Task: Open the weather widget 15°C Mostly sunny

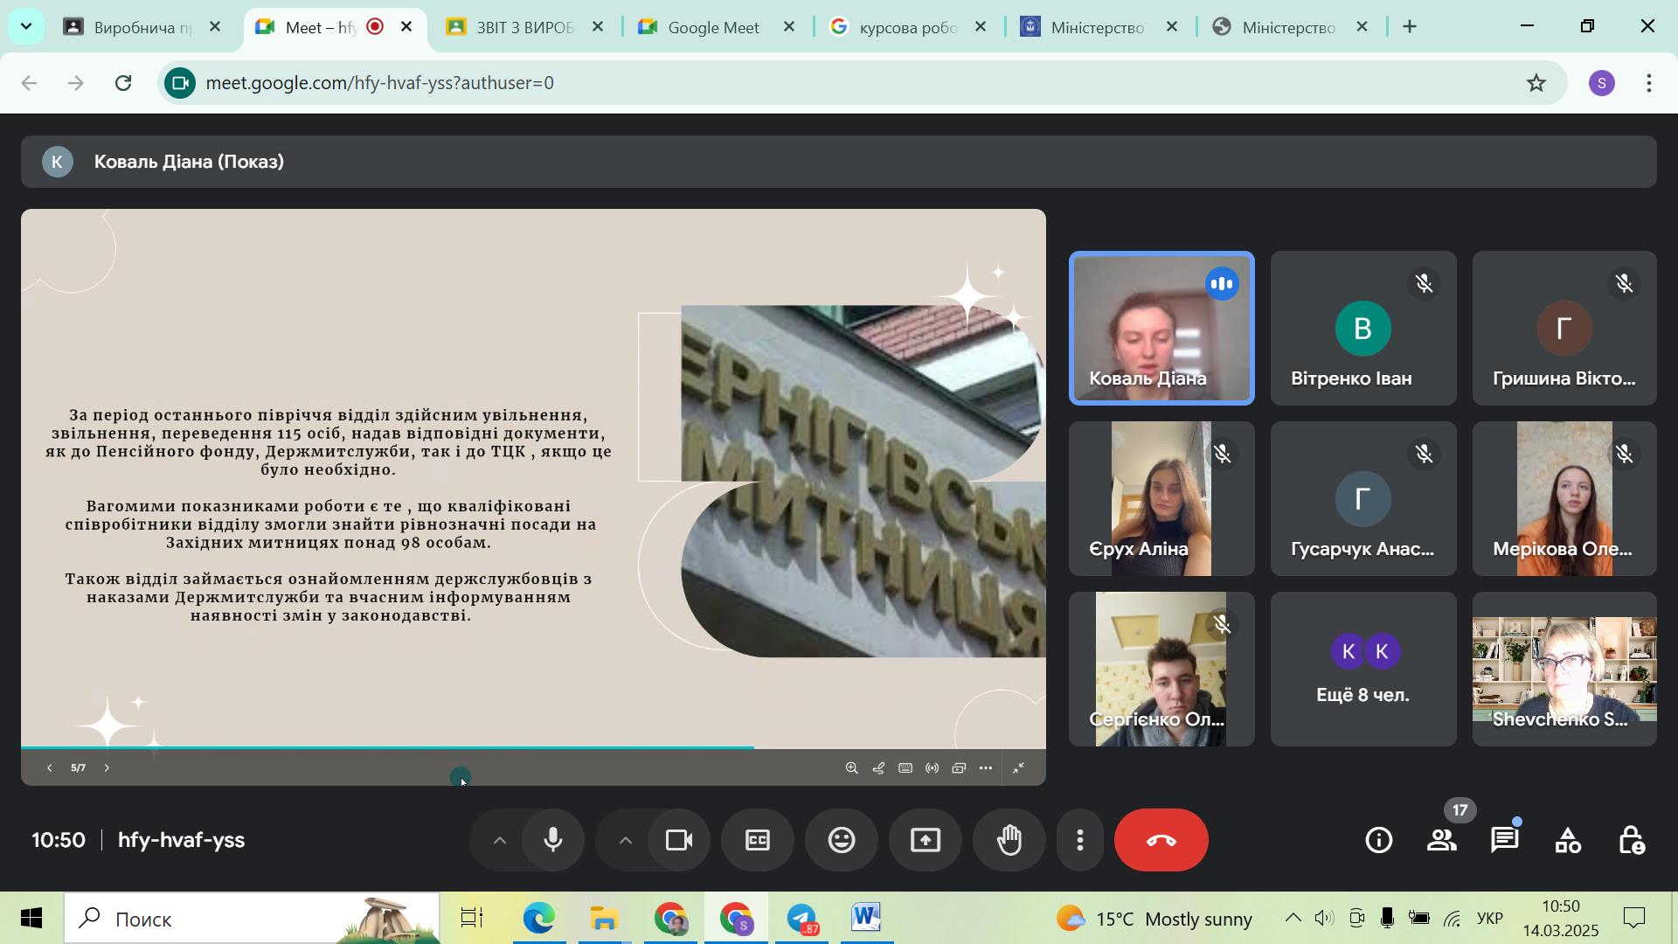Action: (x=1154, y=919)
